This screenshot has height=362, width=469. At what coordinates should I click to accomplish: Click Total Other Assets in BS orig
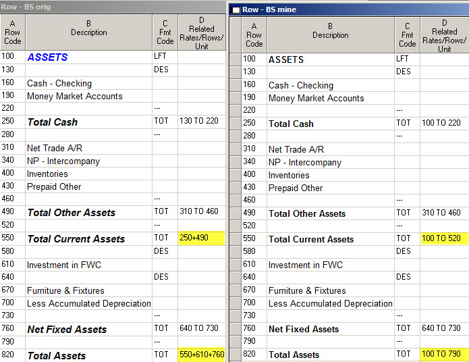point(72,212)
